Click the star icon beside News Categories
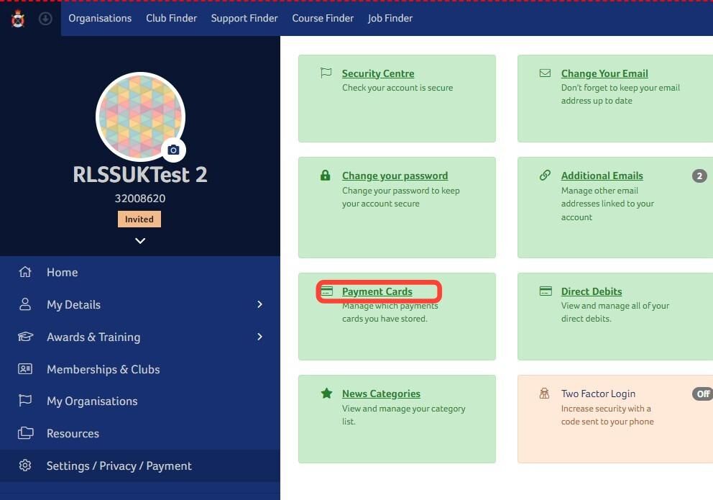The image size is (713, 500). click(326, 393)
